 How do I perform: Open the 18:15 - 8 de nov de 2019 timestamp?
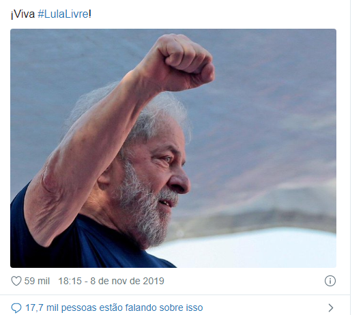pyautogui.click(x=111, y=281)
